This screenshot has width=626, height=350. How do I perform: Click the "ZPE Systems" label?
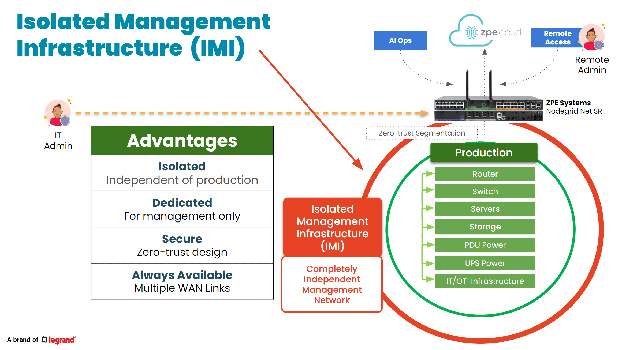[x=568, y=103]
